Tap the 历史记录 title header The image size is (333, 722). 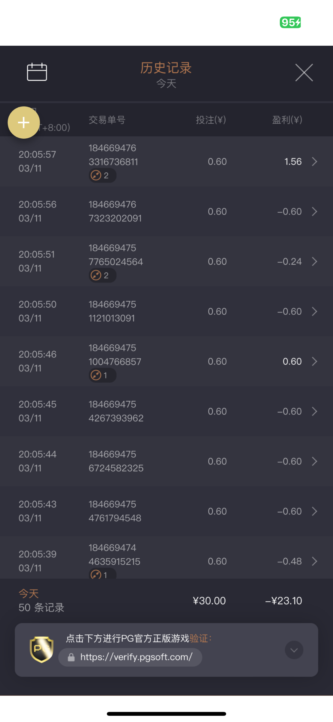point(166,68)
